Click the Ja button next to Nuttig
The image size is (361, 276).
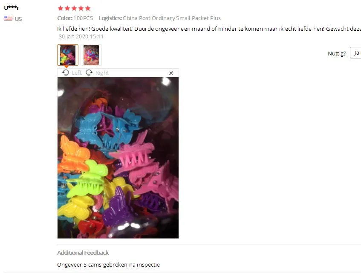(x=355, y=53)
